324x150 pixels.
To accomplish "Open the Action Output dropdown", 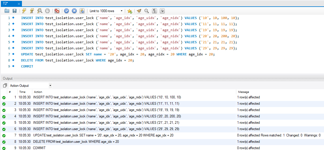I will tap(31, 86).
